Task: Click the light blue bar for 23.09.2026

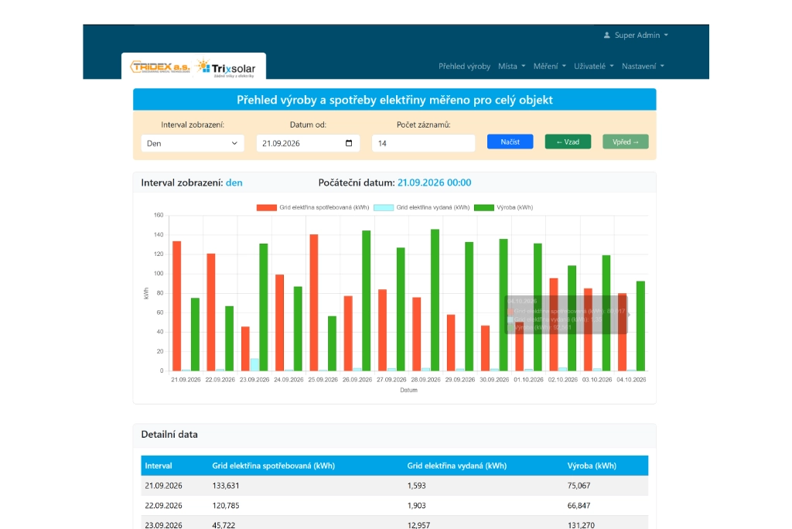Action: coord(254,365)
